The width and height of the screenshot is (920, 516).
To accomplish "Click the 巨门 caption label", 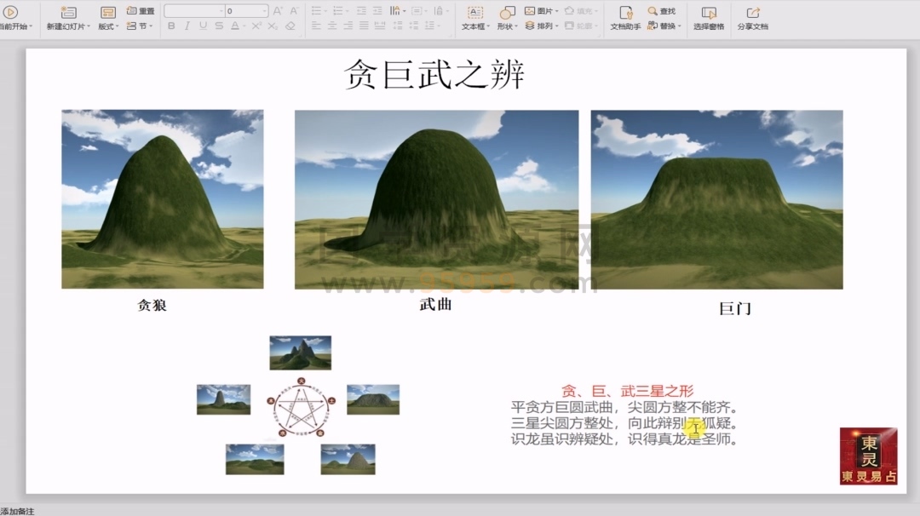I will point(735,308).
